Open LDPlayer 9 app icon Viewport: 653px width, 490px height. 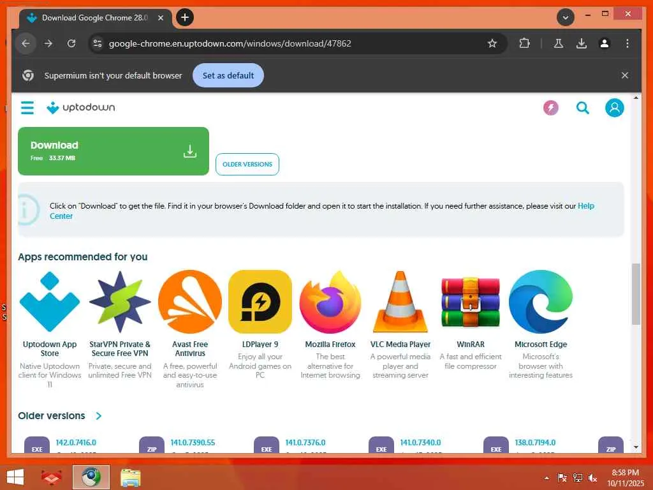(260, 302)
